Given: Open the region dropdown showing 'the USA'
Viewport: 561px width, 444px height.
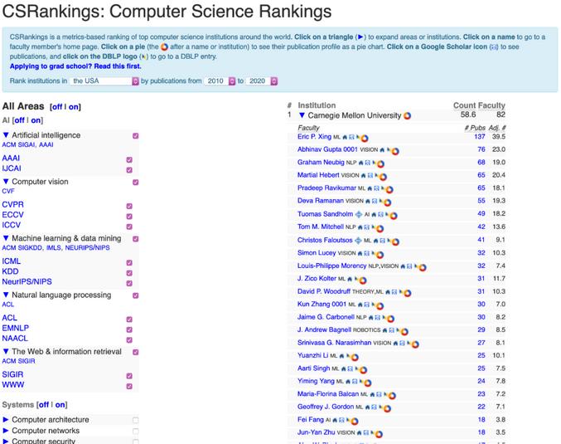Looking at the screenshot, I should click(x=104, y=81).
